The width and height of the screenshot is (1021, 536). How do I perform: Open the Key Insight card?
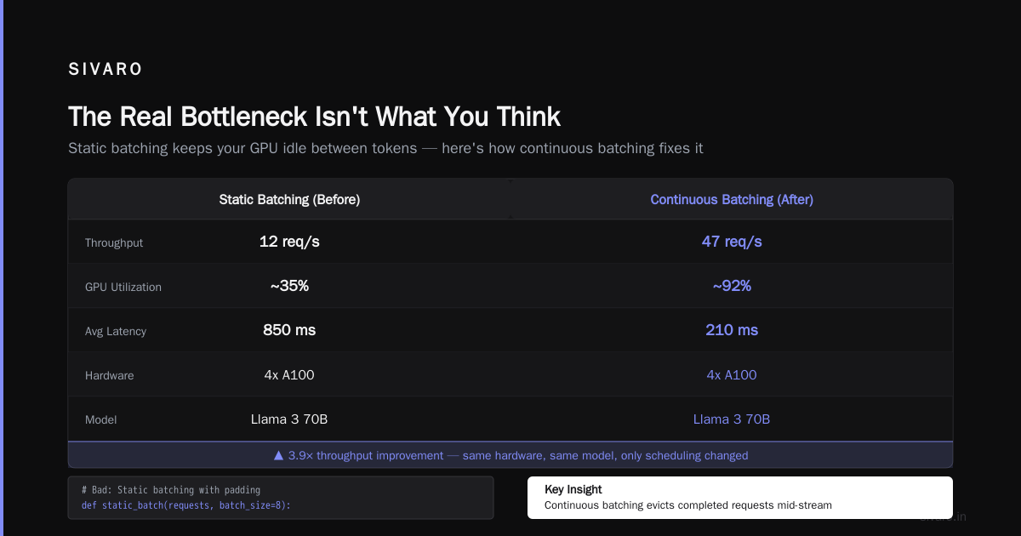(x=740, y=498)
